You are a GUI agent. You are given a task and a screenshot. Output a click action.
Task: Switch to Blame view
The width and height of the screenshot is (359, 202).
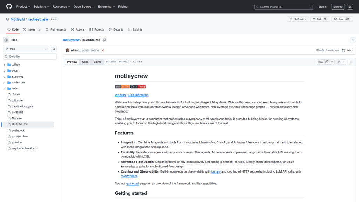tap(97, 62)
